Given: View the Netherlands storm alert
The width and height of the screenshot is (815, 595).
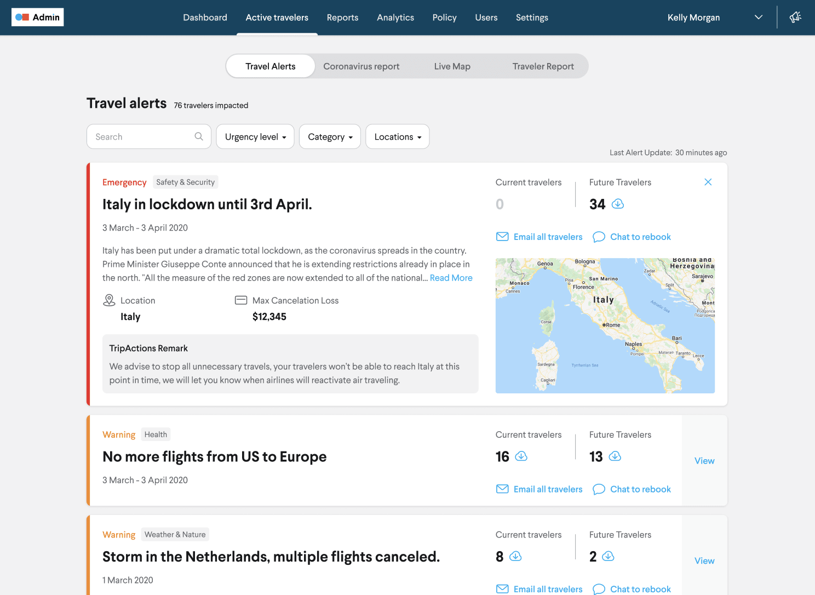Looking at the screenshot, I should pos(704,560).
